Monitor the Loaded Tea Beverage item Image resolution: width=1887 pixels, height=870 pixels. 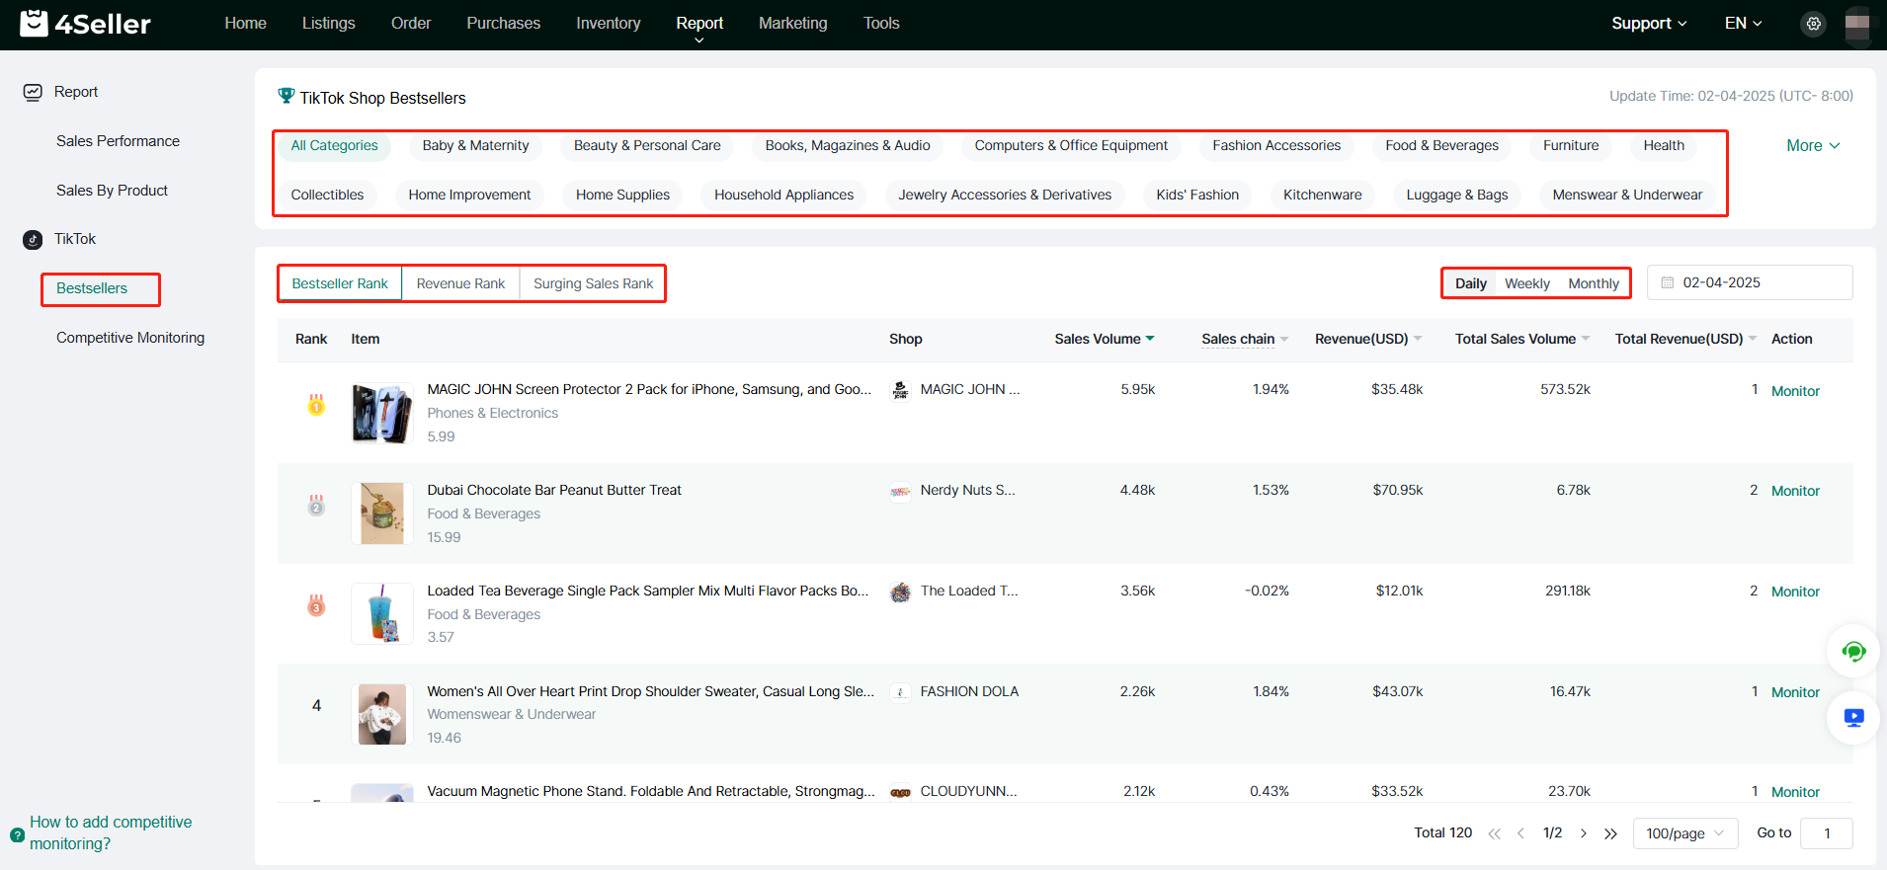1795,592
